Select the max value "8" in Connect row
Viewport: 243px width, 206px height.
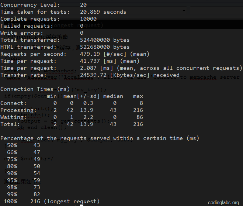coord(141,103)
